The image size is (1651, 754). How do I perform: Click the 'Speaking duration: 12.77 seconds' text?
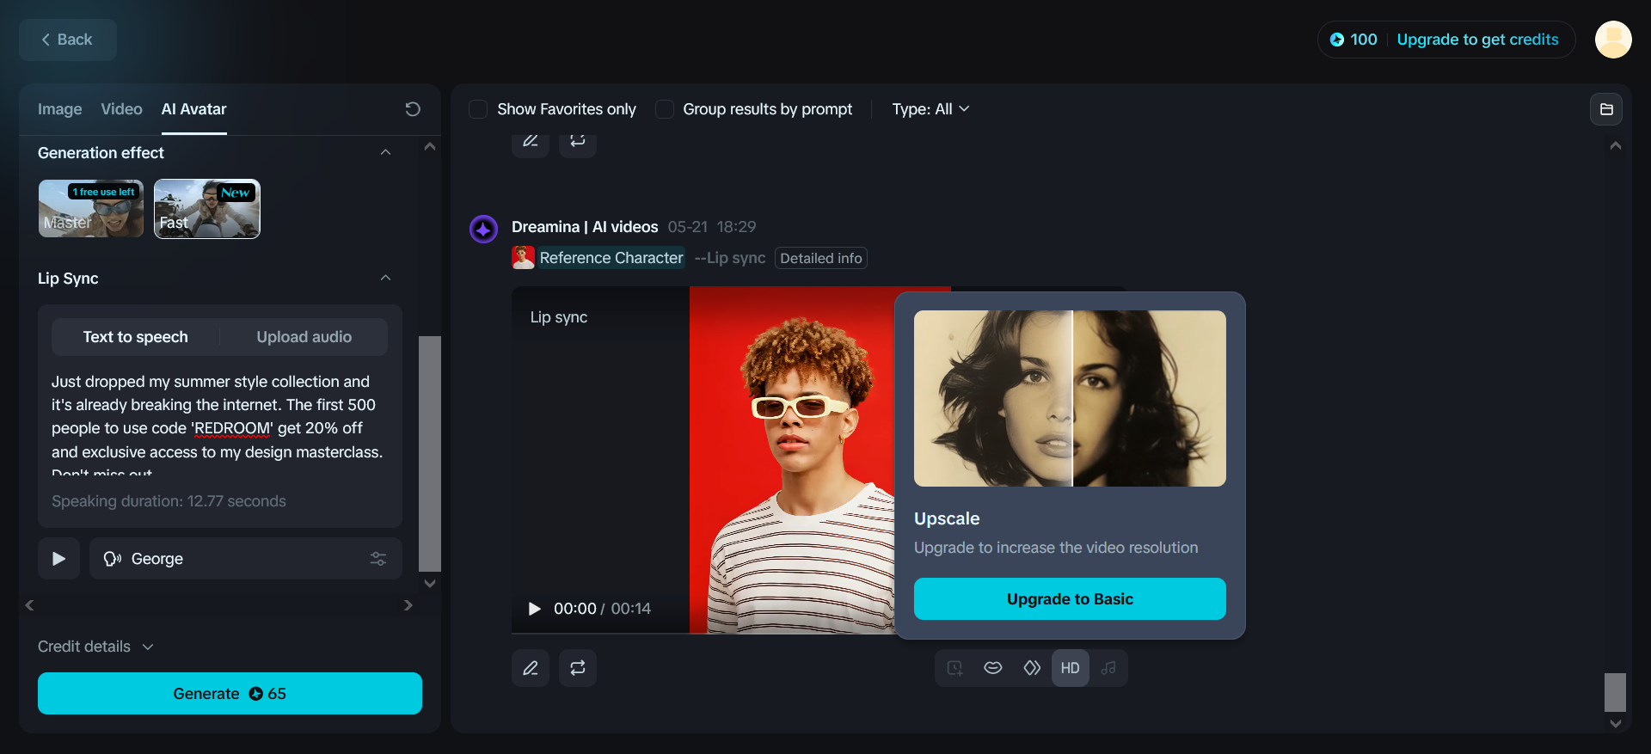point(169,501)
